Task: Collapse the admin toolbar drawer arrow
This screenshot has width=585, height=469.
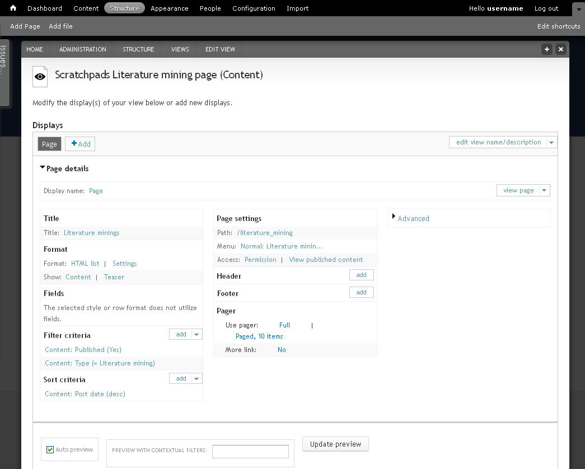Action: pyautogui.click(x=579, y=10)
